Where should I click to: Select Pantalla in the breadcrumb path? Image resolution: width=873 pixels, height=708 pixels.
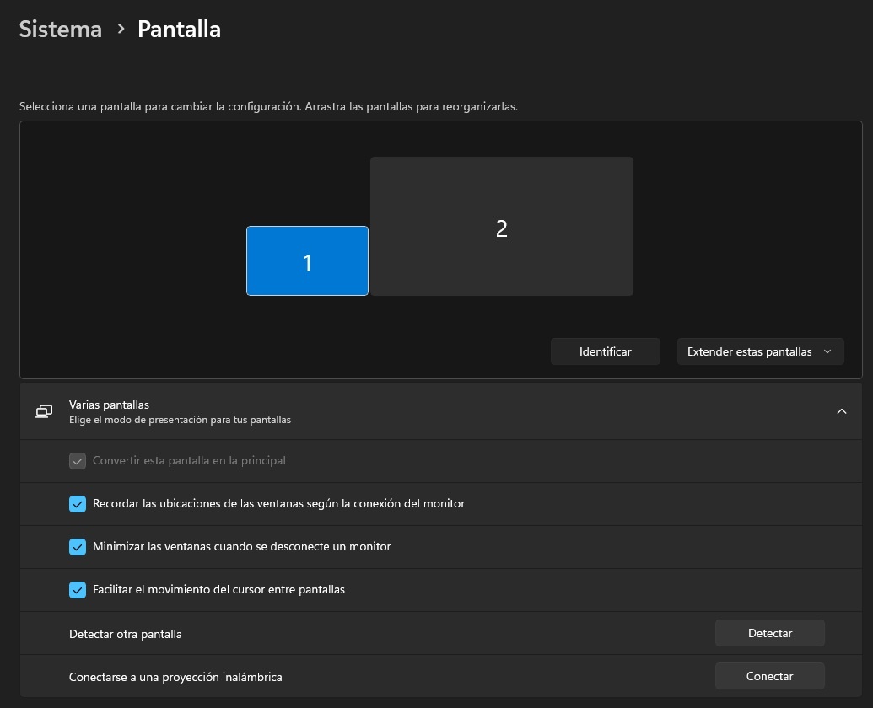pos(179,29)
